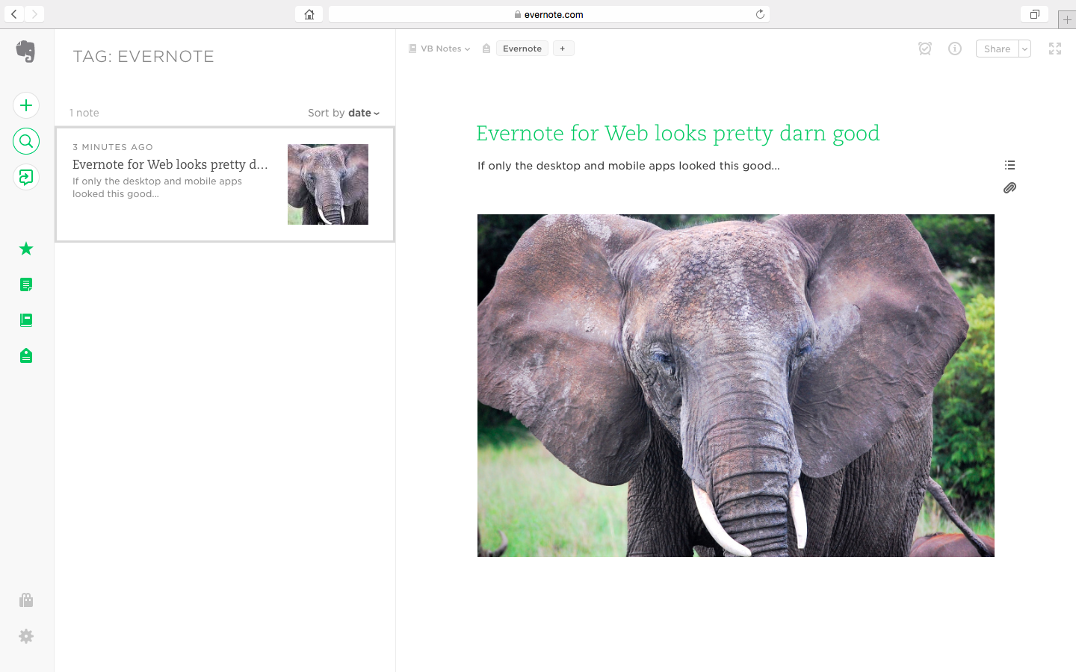Image resolution: width=1076 pixels, height=672 pixels.
Task: Click the TAG: EVERNOTE heading
Action: (143, 56)
